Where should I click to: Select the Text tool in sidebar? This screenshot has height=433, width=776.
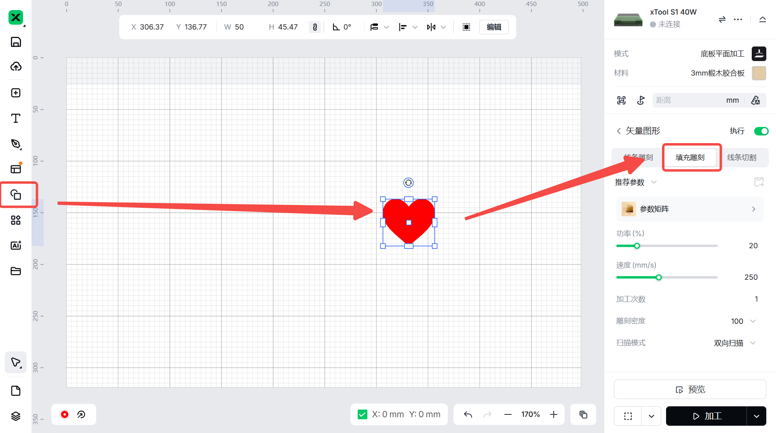coord(16,118)
